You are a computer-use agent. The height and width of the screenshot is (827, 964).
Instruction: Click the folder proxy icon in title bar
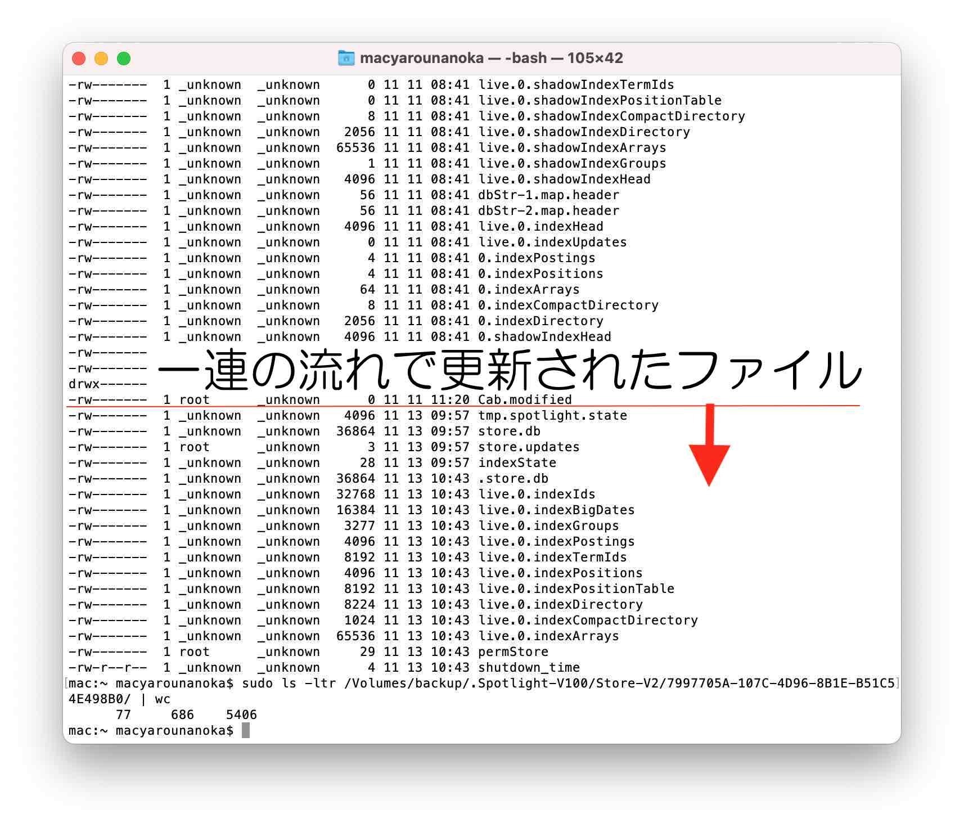tap(346, 58)
